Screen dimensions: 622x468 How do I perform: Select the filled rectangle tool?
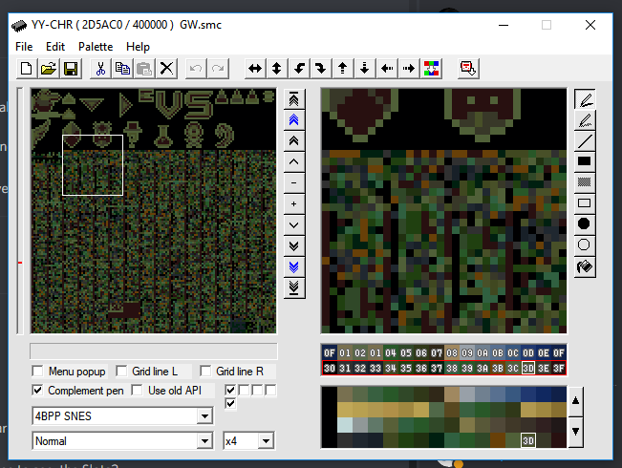[585, 161]
